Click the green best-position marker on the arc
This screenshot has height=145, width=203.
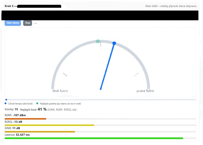[x=98, y=41]
